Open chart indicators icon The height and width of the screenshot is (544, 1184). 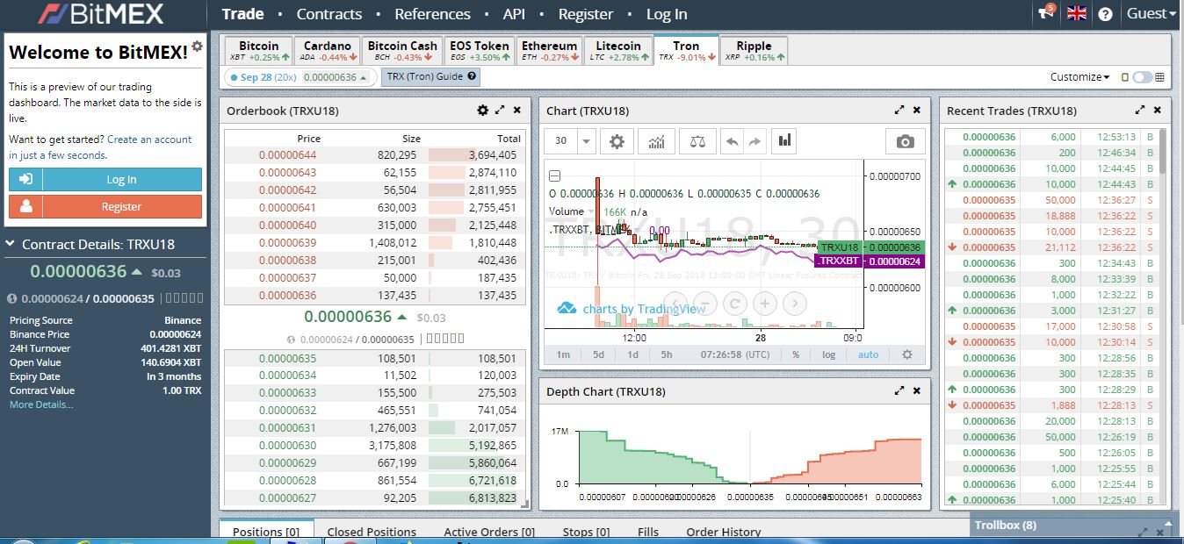(x=656, y=141)
